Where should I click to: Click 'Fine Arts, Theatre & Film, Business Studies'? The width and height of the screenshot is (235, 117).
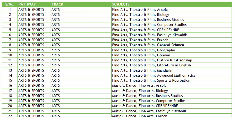[x=148, y=19]
